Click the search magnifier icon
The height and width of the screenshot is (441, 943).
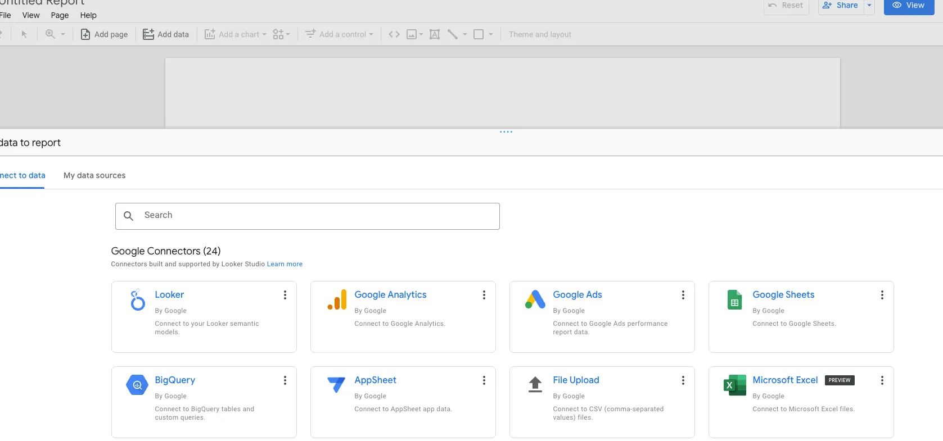click(x=128, y=216)
